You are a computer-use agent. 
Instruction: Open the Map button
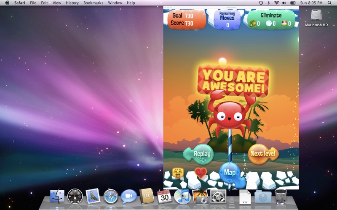(230, 173)
